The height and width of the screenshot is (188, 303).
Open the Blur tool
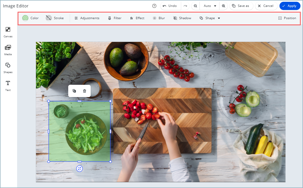(x=159, y=18)
